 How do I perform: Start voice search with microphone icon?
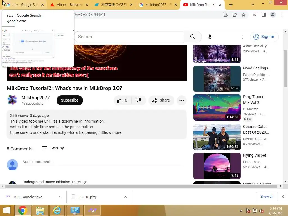210,37
